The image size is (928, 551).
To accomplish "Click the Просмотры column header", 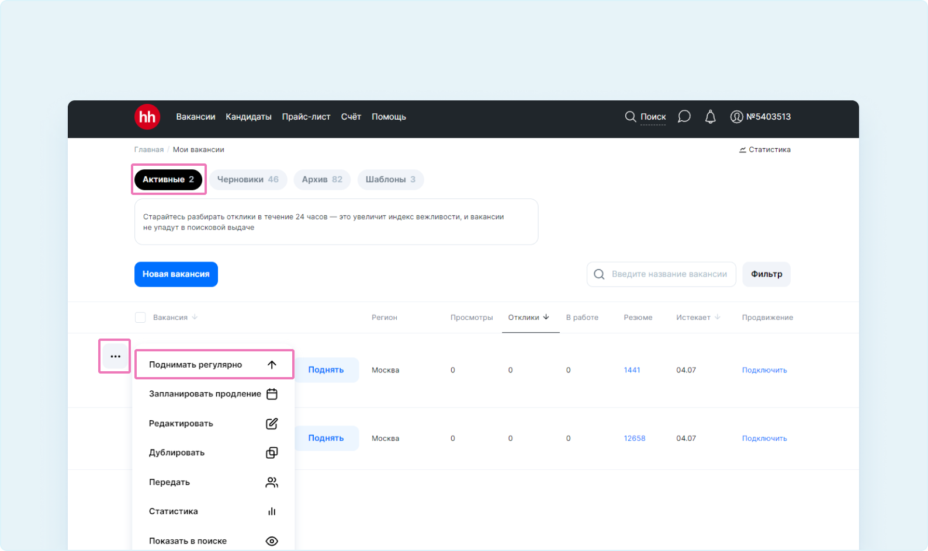I will pyautogui.click(x=472, y=318).
